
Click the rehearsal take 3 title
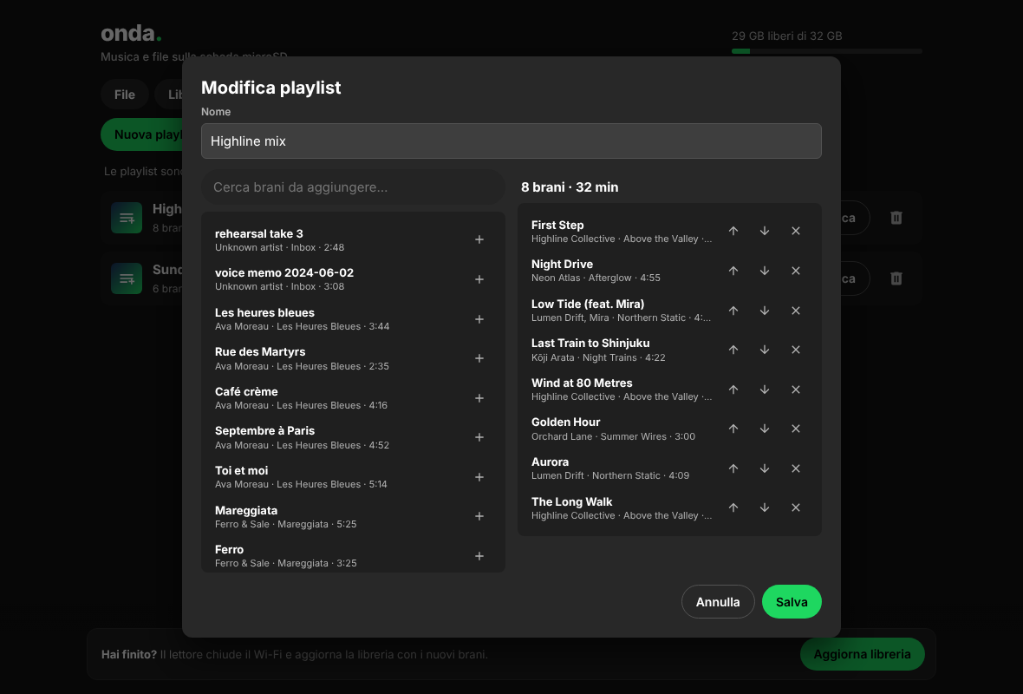pyautogui.click(x=259, y=233)
